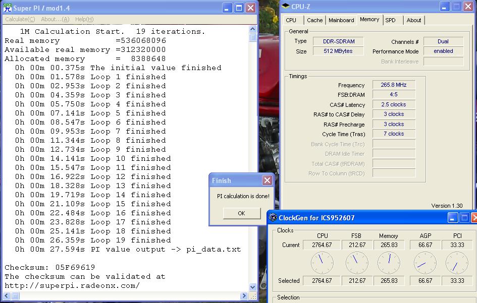Click the Super PI horizontal scroll left arrow

[7, 296]
